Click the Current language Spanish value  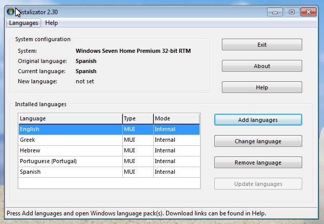(x=86, y=71)
